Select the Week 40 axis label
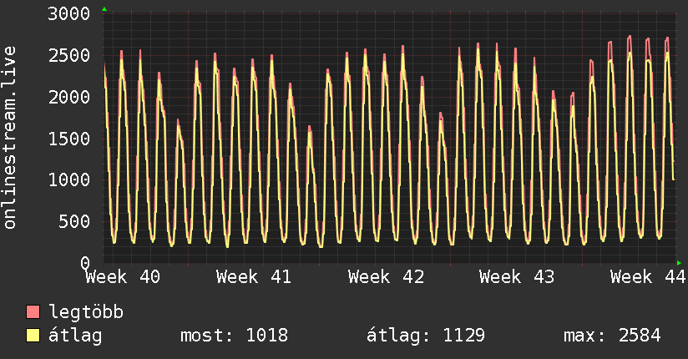 click(123, 277)
